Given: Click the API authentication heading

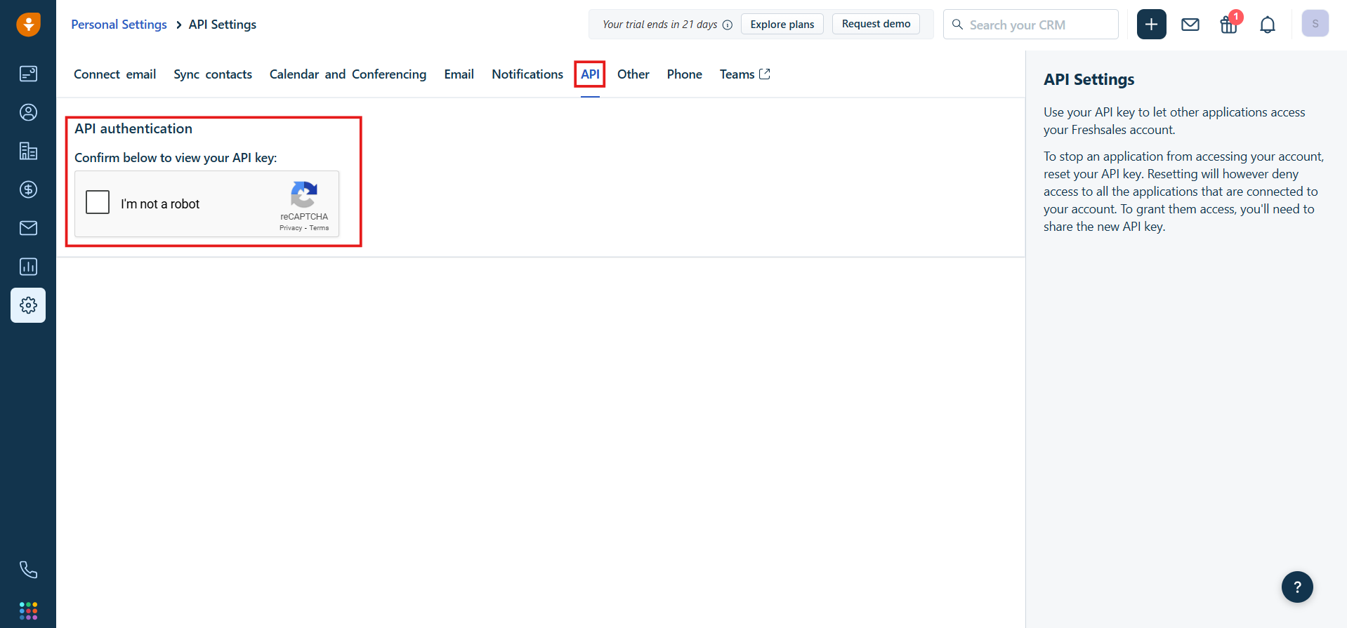Looking at the screenshot, I should [133, 128].
